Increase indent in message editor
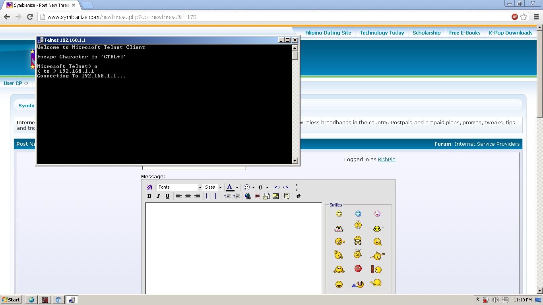Viewport: 543px width, 305px height. click(237, 196)
